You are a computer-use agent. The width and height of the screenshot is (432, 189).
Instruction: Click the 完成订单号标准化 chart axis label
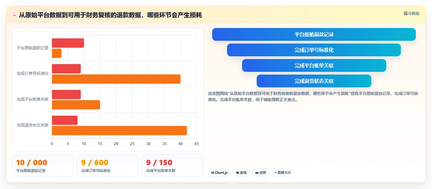[33, 74]
